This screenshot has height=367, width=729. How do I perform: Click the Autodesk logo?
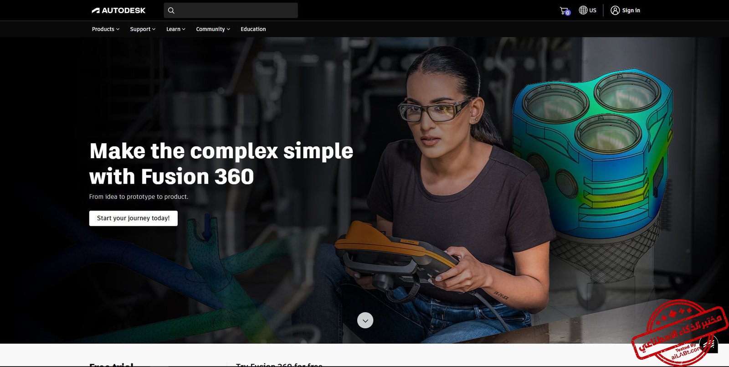(x=118, y=10)
